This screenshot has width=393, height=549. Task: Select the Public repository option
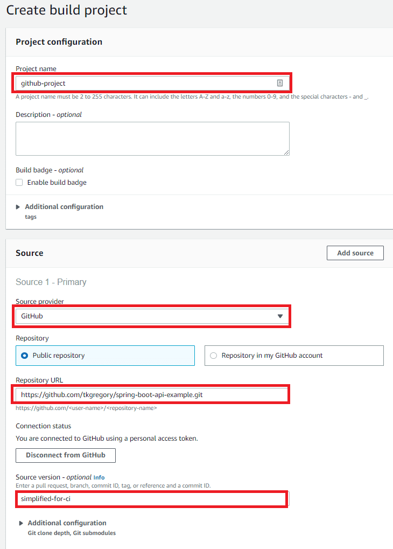pos(25,356)
